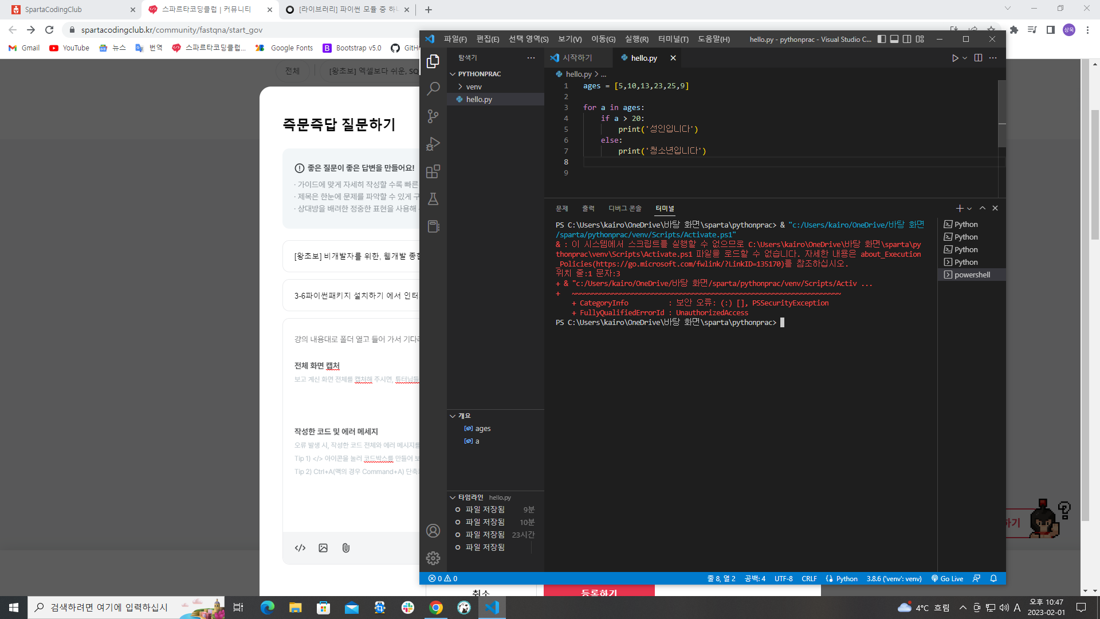The width and height of the screenshot is (1100, 619).
Task: Close the terminal panel
Action: click(x=995, y=208)
